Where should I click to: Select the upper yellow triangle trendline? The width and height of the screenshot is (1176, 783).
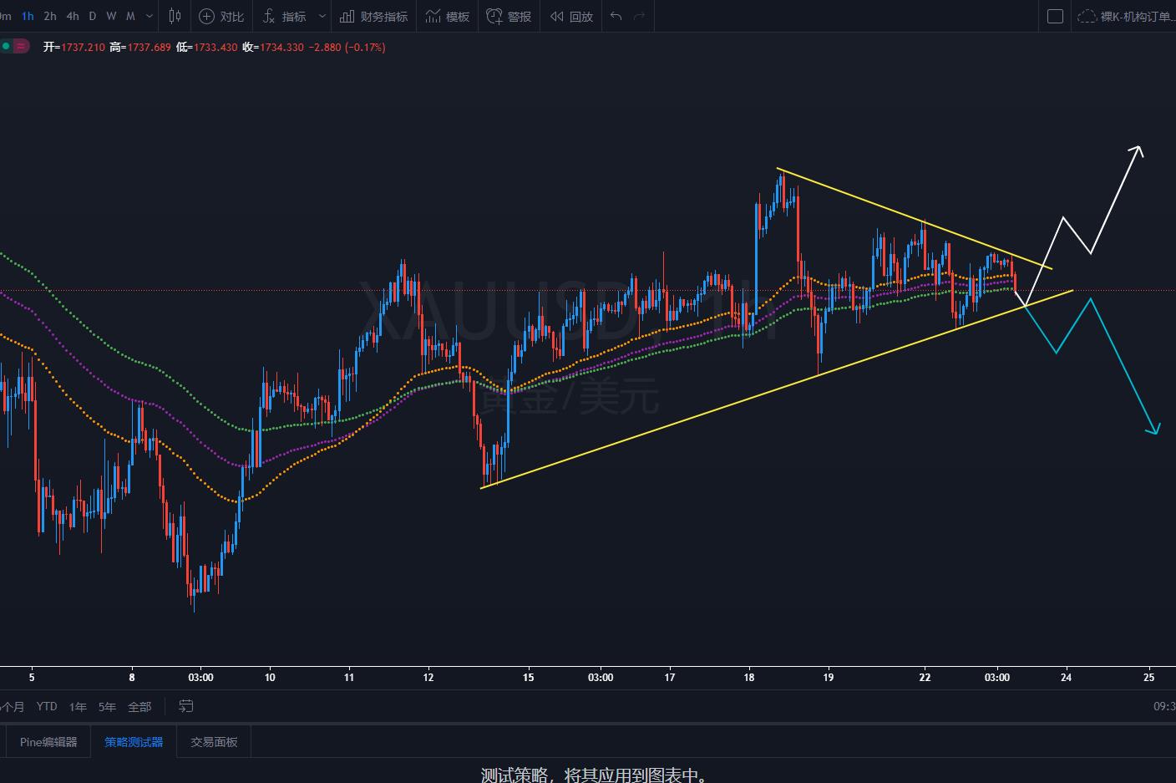tap(915, 219)
